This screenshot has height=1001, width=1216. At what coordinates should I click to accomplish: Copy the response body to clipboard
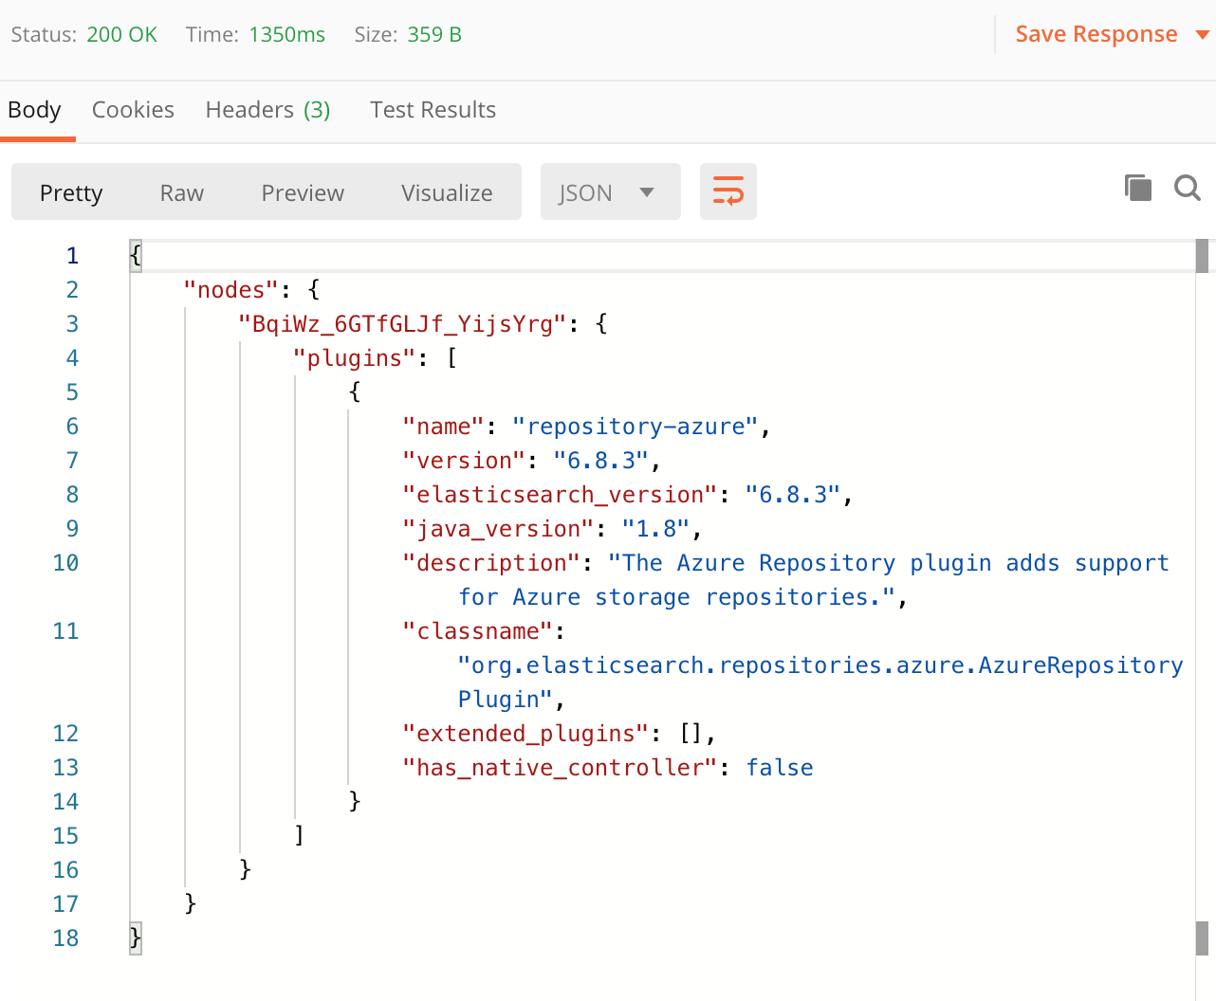point(1138,188)
